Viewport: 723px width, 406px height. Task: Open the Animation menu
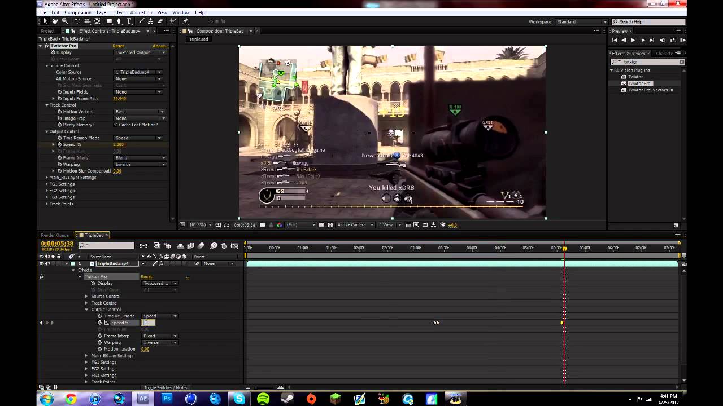(141, 12)
